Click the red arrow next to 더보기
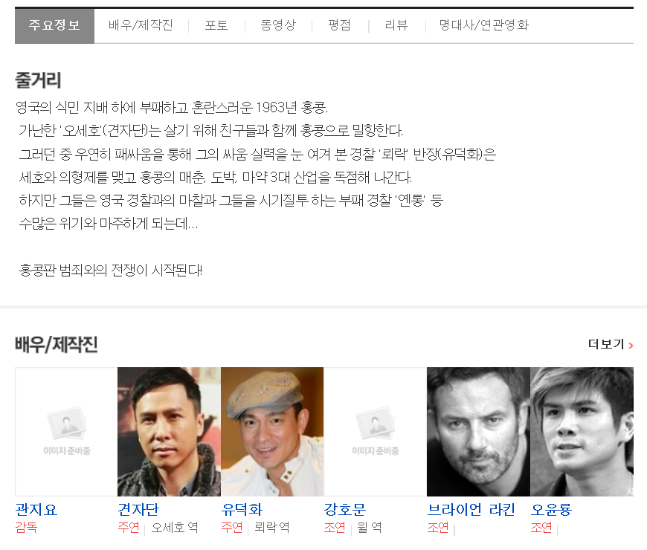 pyautogui.click(x=631, y=346)
